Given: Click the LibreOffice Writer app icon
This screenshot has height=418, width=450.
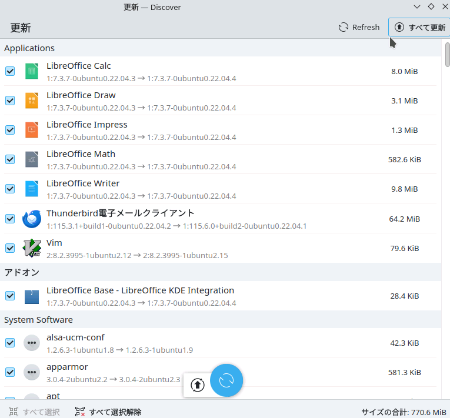Looking at the screenshot, I should pyautogui.click(x=32, y=189).
